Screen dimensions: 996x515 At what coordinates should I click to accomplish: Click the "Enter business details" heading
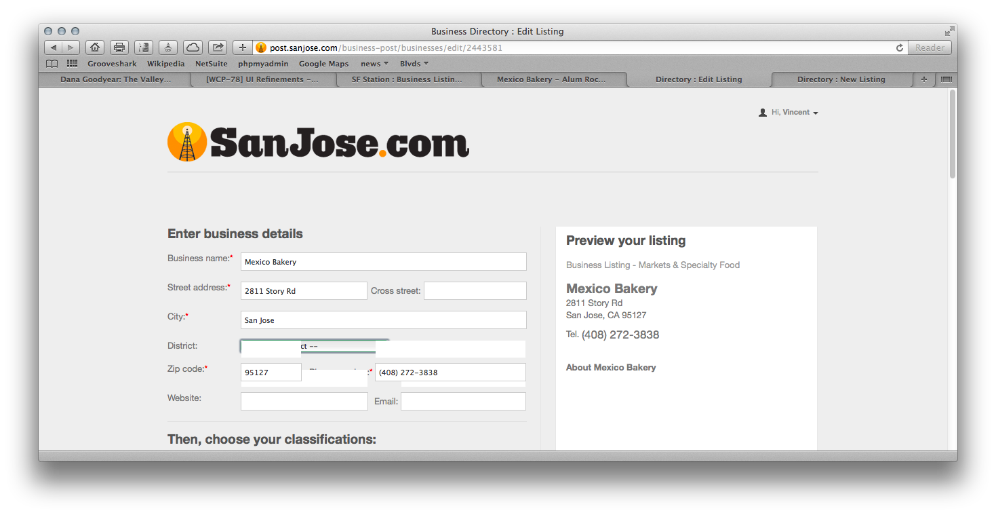pyautogui.click(x=235, y=234)
